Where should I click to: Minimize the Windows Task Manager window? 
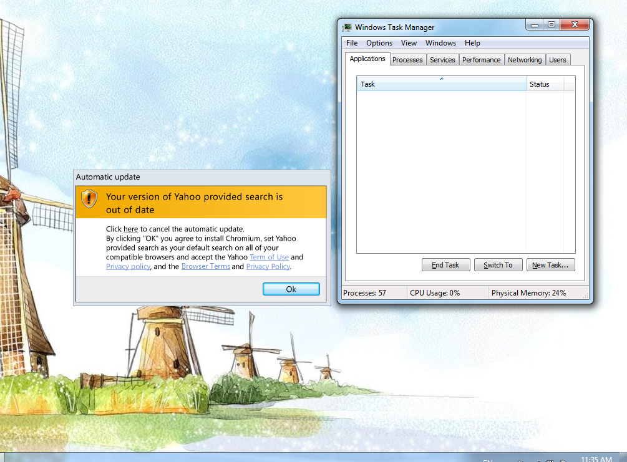coord(535,25)
